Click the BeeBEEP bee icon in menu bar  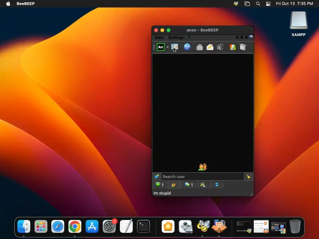click(236, 3)
